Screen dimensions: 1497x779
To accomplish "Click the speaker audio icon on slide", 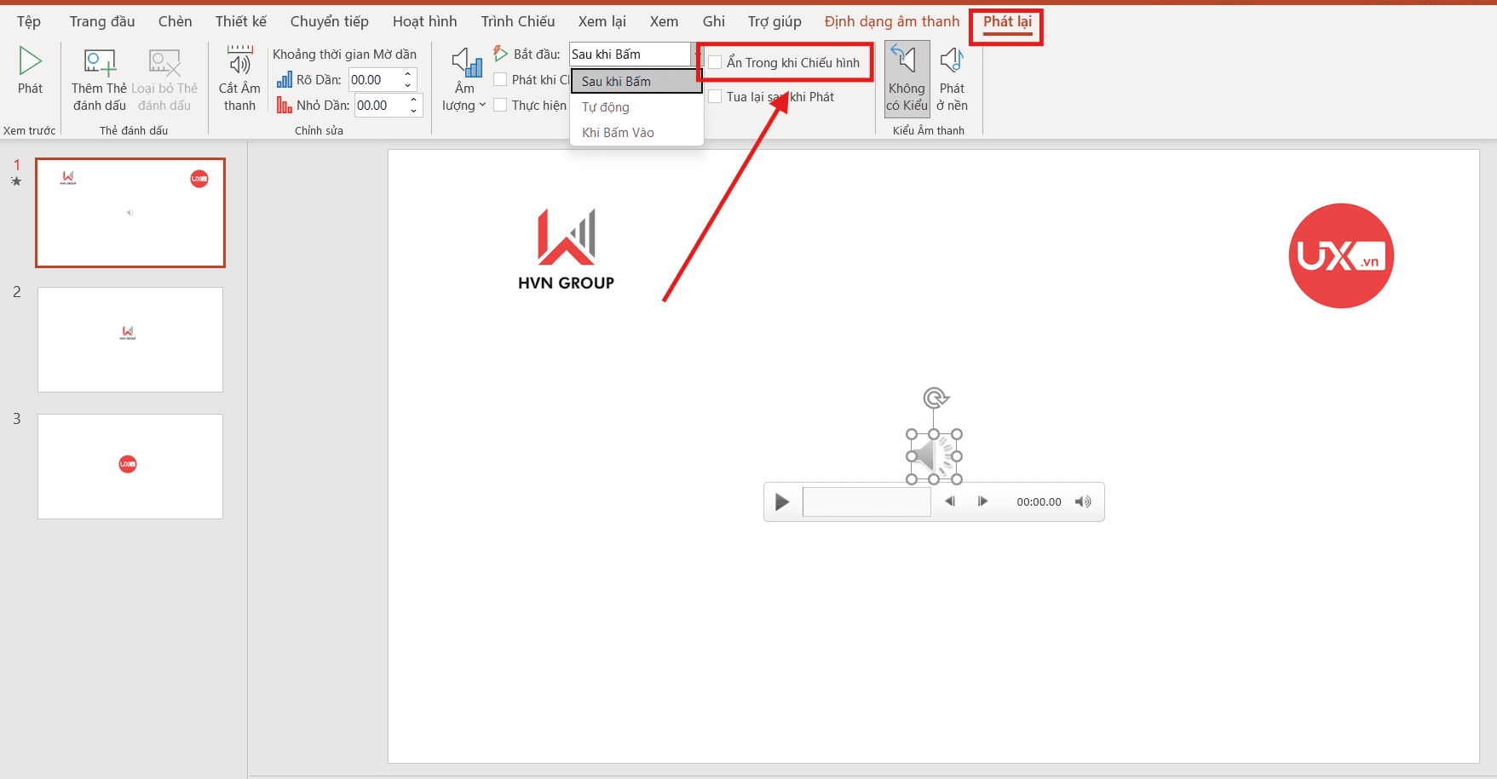I will click(x=934, y=457).
